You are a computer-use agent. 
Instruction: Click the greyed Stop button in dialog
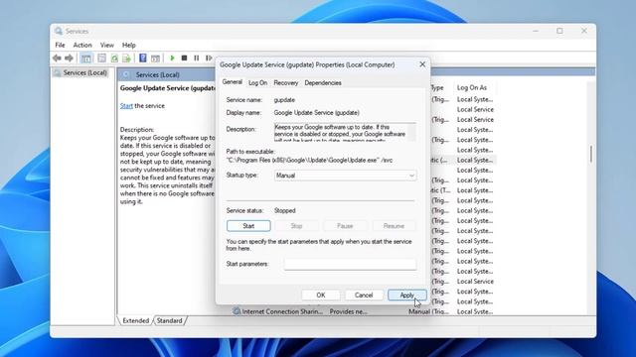[x=296, y=226]
